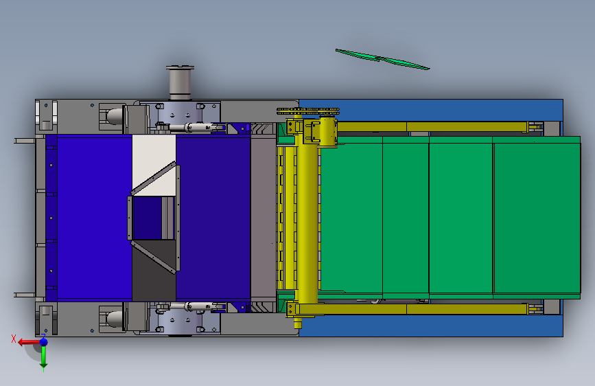Click the red "X" axis label
Viewport: 595px width, 386px height.
coord(14,339)
